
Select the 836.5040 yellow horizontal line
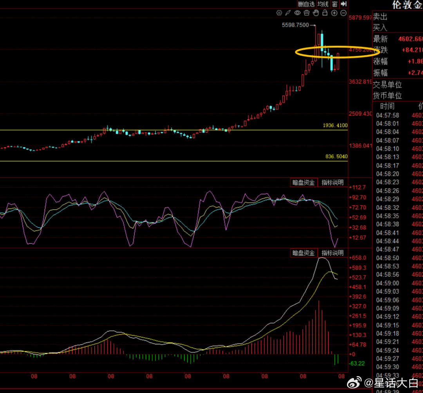click(x=174, y=161)
